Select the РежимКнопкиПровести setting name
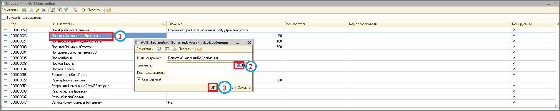The height and width of the screenshot is (111, 560). tap(69, 91)
